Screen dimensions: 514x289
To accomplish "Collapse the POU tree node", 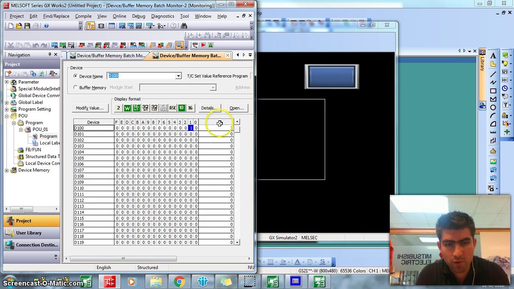I will [x=7, y=116].
